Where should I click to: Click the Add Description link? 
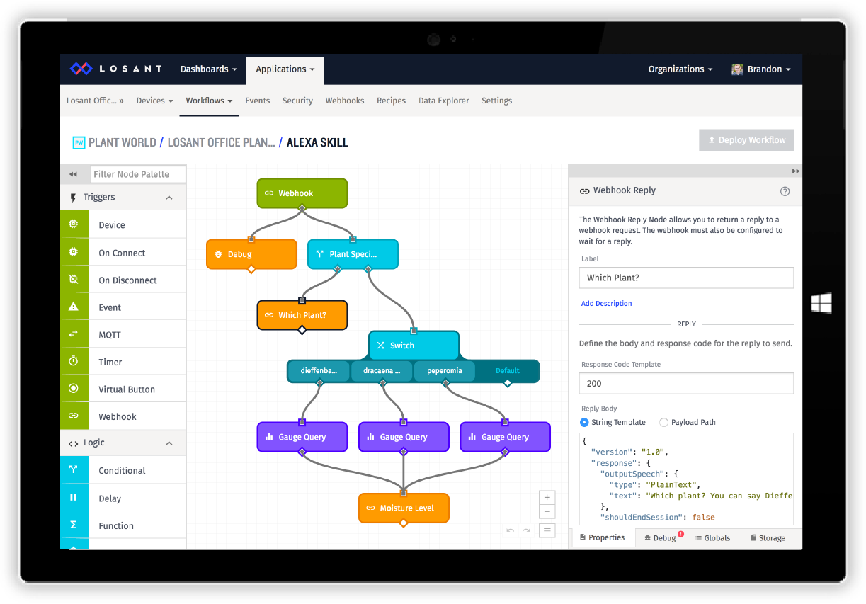pos(606,303)
